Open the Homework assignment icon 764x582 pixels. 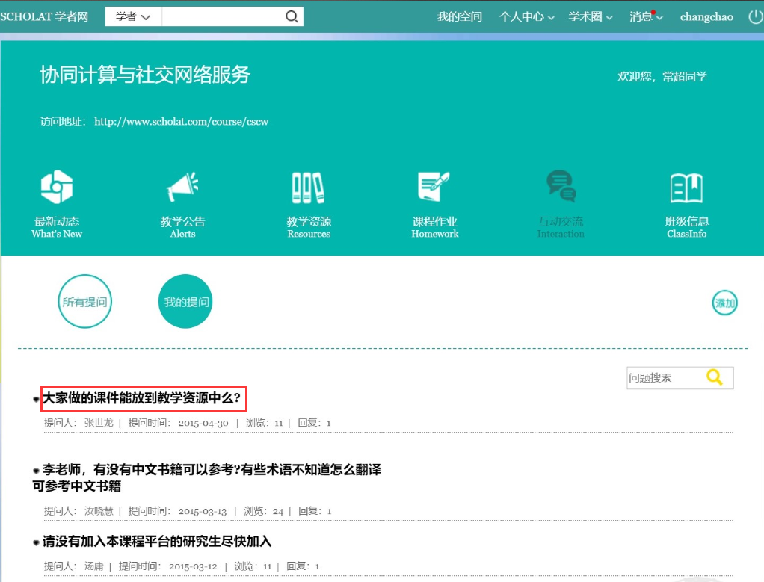(434, 188)
